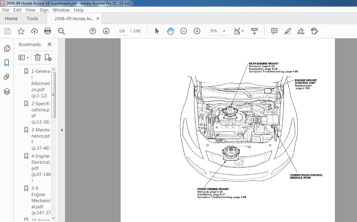Delete selected bookmark trash icon
Viewport: 357px width, 222px height.
tap(38, 57)
